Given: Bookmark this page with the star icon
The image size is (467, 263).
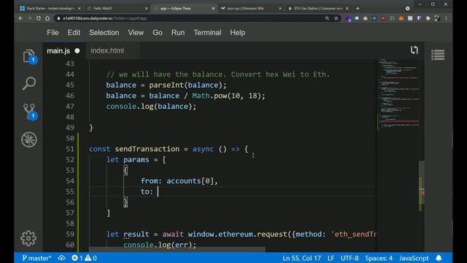Looking at the screenshot, I should [336, 18].
